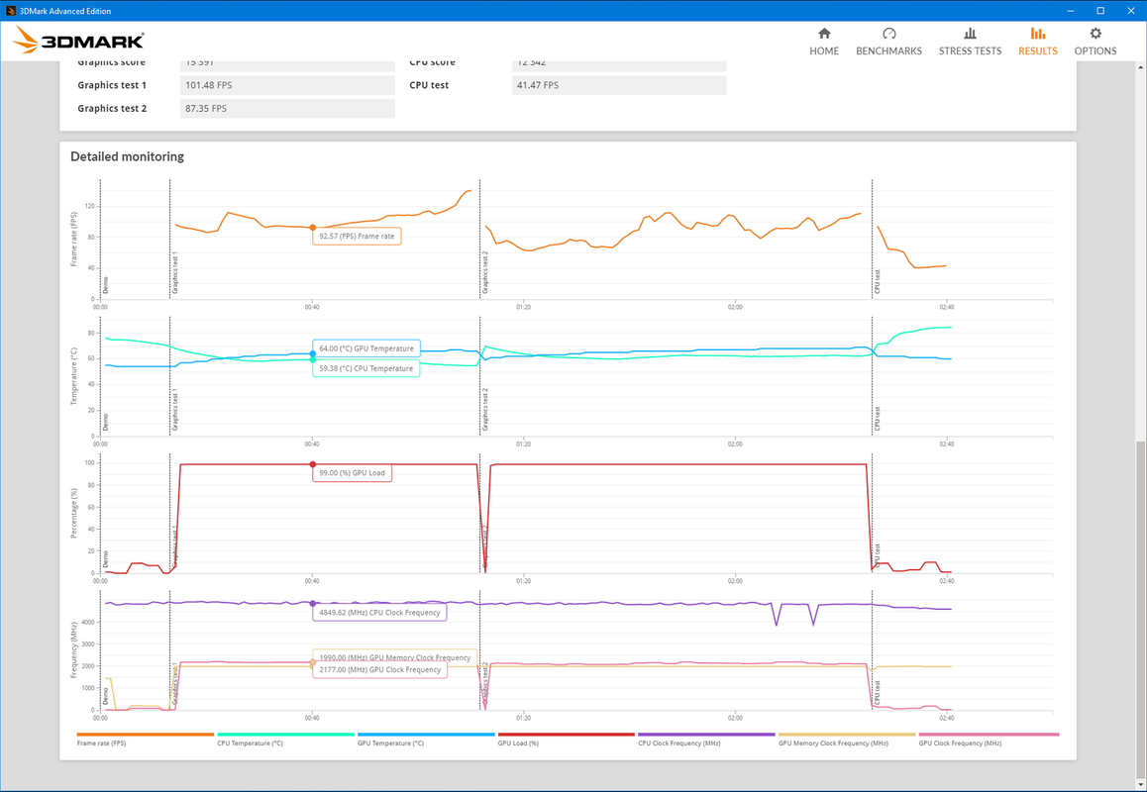Click the 41.47 FPS CPU test value
This screenshot has width=1147, height=792.
pos(620,85)
